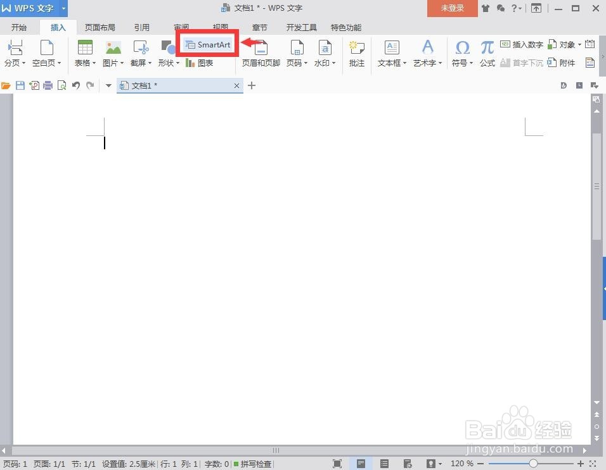Open header and footer (页眉和页脚)
The width and height of the screenshot is (606, 470).
click(x=261, y=54)
